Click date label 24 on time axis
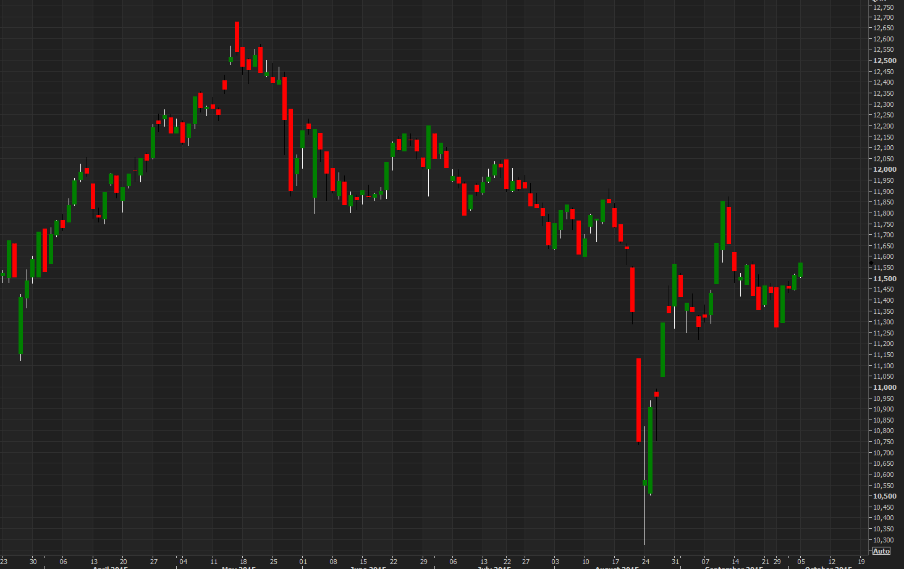Screen dimensions: 904x569 (646, 562)
